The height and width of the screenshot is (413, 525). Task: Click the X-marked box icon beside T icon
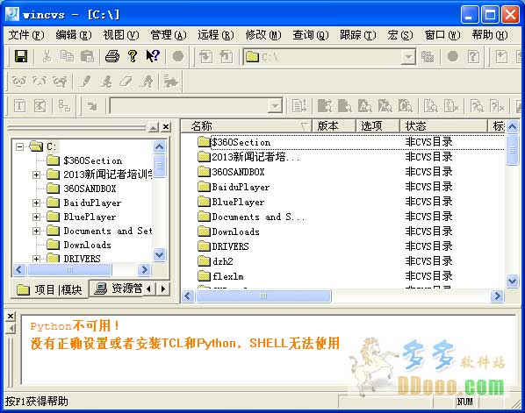(x=40, y=106)
